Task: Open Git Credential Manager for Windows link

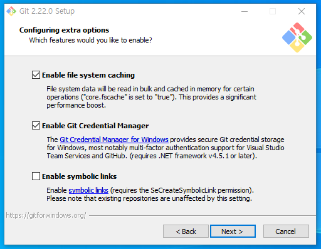Action: pyautogui.click(x=114, y=140)
